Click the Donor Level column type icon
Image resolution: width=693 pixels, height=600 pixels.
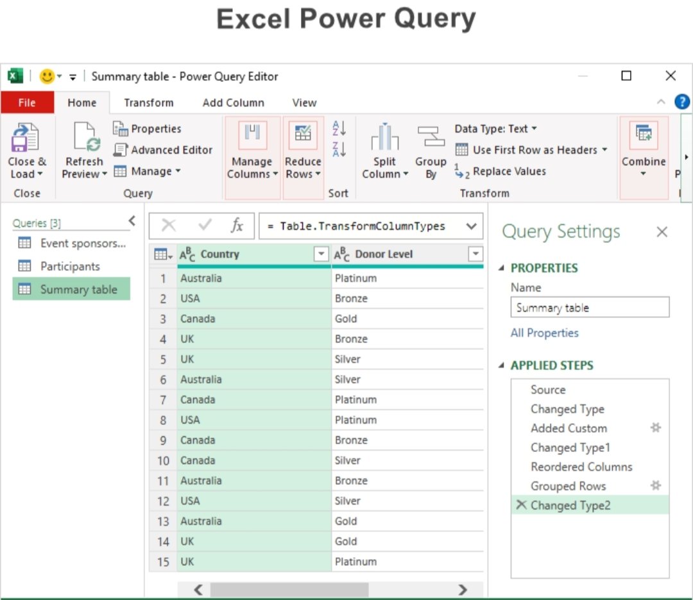341,254
